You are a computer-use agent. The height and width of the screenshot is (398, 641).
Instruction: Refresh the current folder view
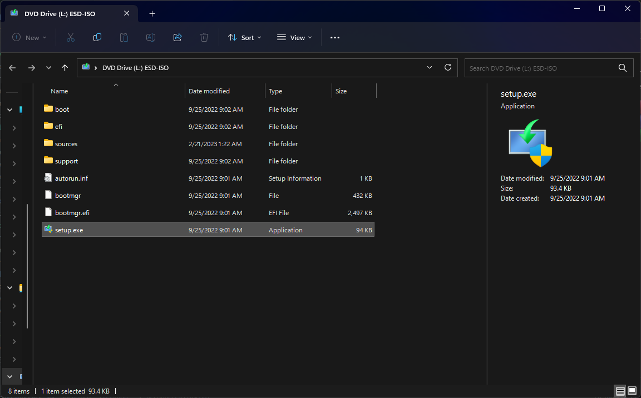pyautogui.click(x=448, y=67)
